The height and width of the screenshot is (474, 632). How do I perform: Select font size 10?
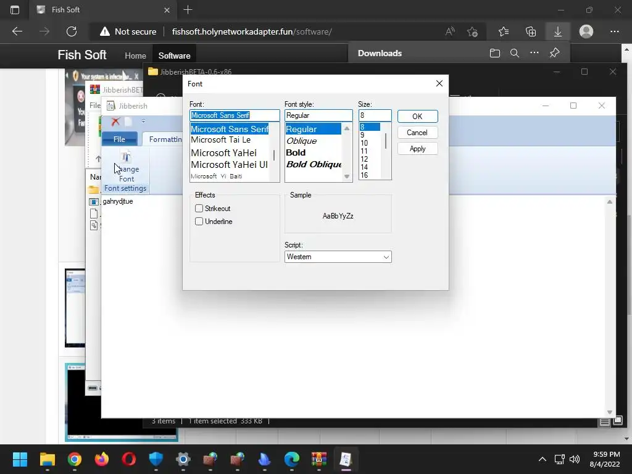point(364,143)
